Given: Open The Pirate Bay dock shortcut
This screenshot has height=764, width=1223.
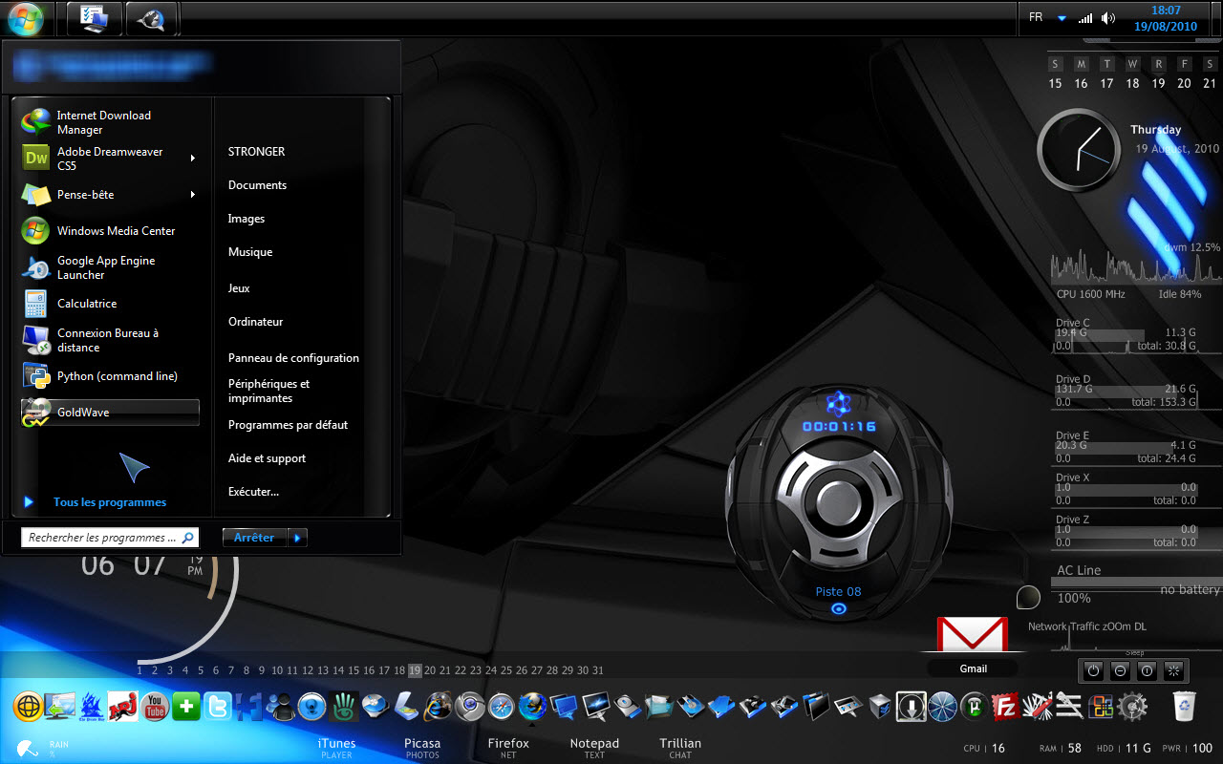Looking at the screenshot, I should pyautogui.click(x=92, y=707).
